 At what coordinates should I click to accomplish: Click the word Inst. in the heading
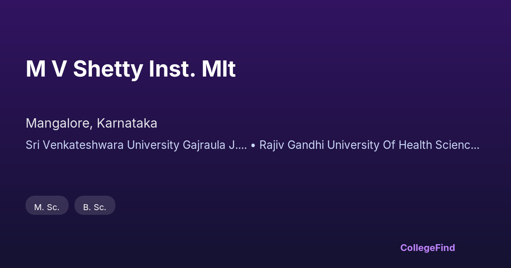172,69
